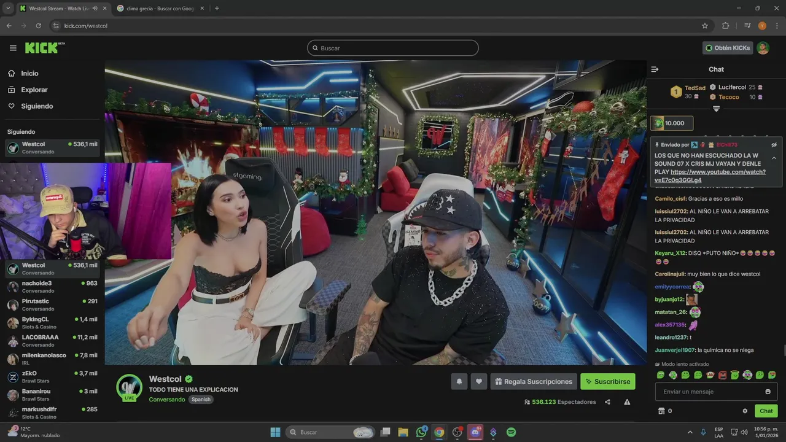This screenshot has width=786, height=442.
Task: Toggle notifications bell for Westcol
Action: point(459,381)
